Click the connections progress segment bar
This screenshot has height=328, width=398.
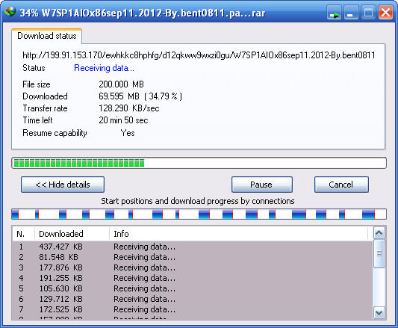tap(199, 214)
